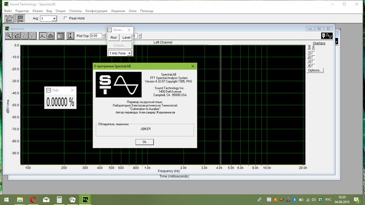
Task: Open the Режим menu
Action: (37, 11)
